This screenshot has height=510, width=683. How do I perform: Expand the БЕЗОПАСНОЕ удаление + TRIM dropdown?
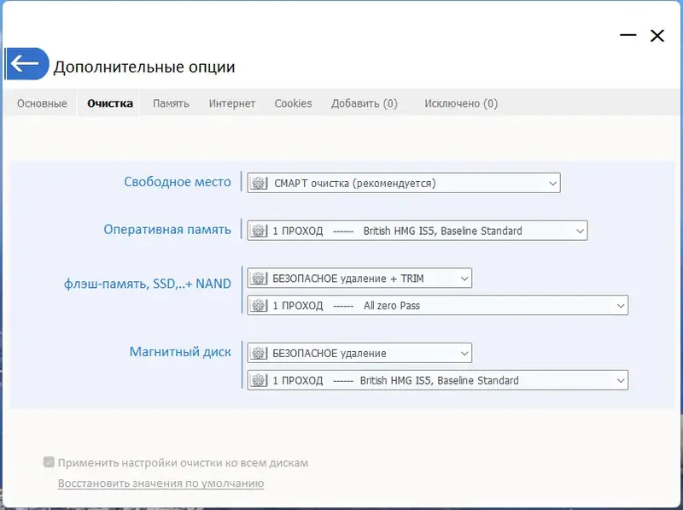(464, 278)
